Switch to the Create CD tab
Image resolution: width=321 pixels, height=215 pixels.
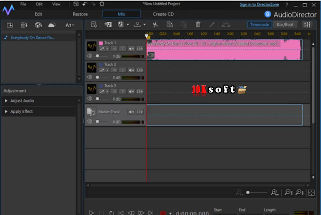coord(163,14)
